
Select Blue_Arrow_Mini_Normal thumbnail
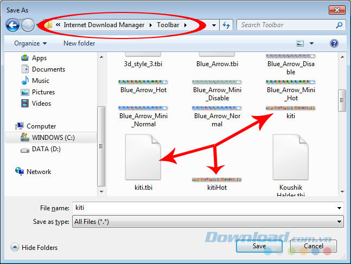click(x=143, y=108)
